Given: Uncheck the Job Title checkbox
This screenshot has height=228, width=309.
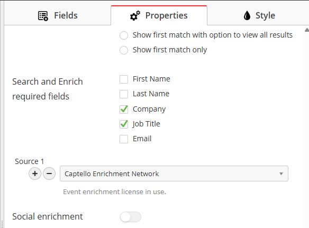Looking at the screenshot, I should tap(124, 124).
